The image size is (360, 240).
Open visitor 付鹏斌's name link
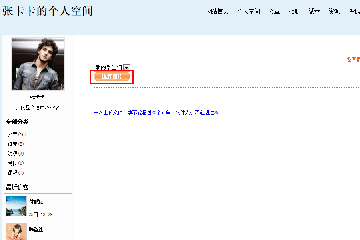point(36,202)
